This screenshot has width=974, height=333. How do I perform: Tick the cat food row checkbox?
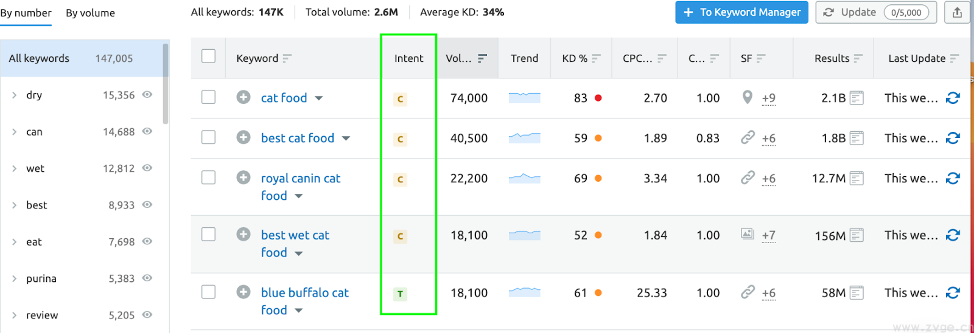click(x=208, y=97)
